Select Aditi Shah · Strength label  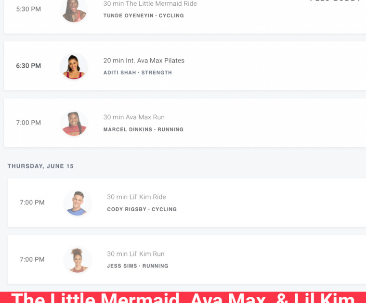(x=138, y=73)
